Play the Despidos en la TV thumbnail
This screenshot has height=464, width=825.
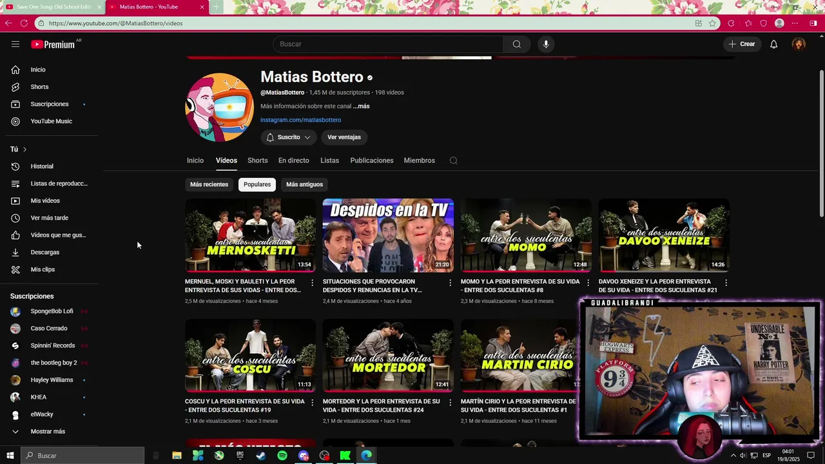(388, 235)
